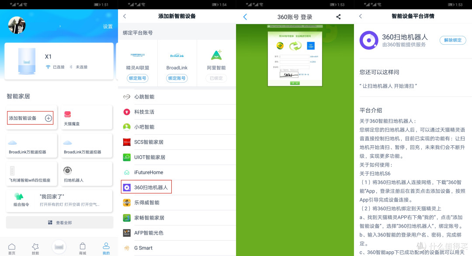The height and width of the screenshot is (256, 472).
Task: Select 360扫地机器人 in platform list
Action: click(177, 187)
